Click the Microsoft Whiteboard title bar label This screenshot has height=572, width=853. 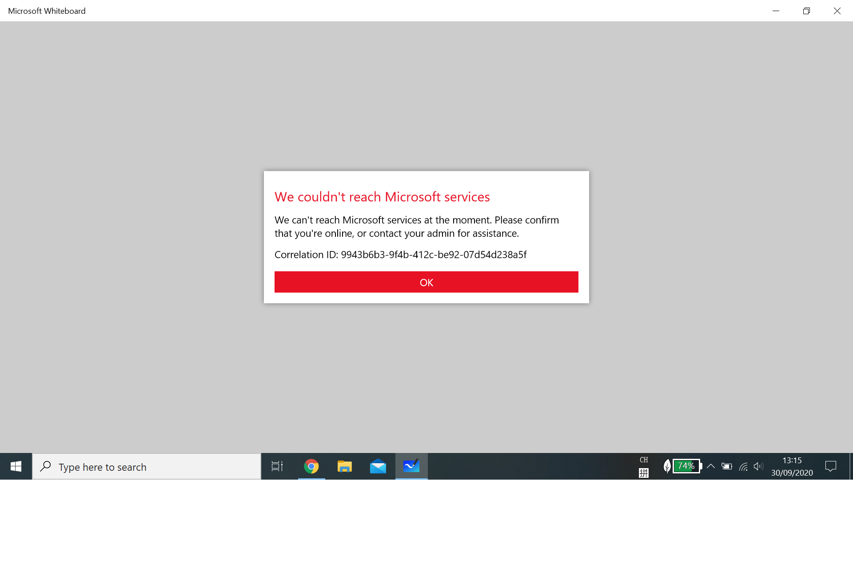tap(47, 11)
